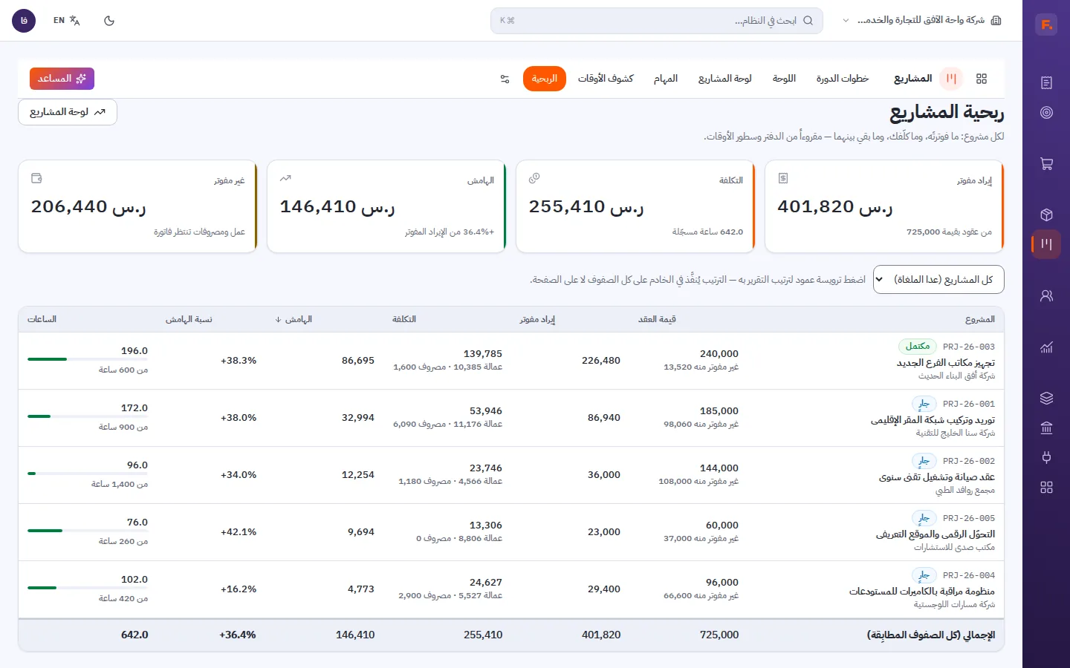Click the projects module icon beside المشاريع

(951, 79)
